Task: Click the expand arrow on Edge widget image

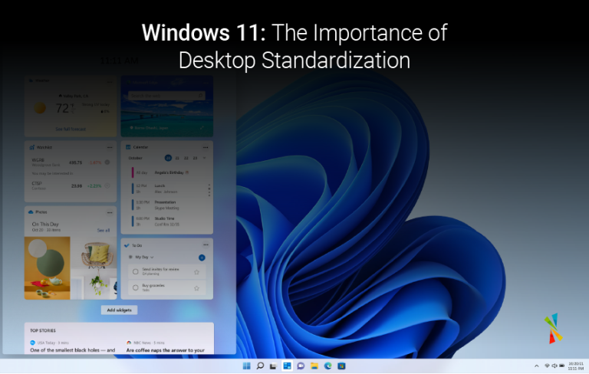Action: pyautogui.click(x=202, y=128)
